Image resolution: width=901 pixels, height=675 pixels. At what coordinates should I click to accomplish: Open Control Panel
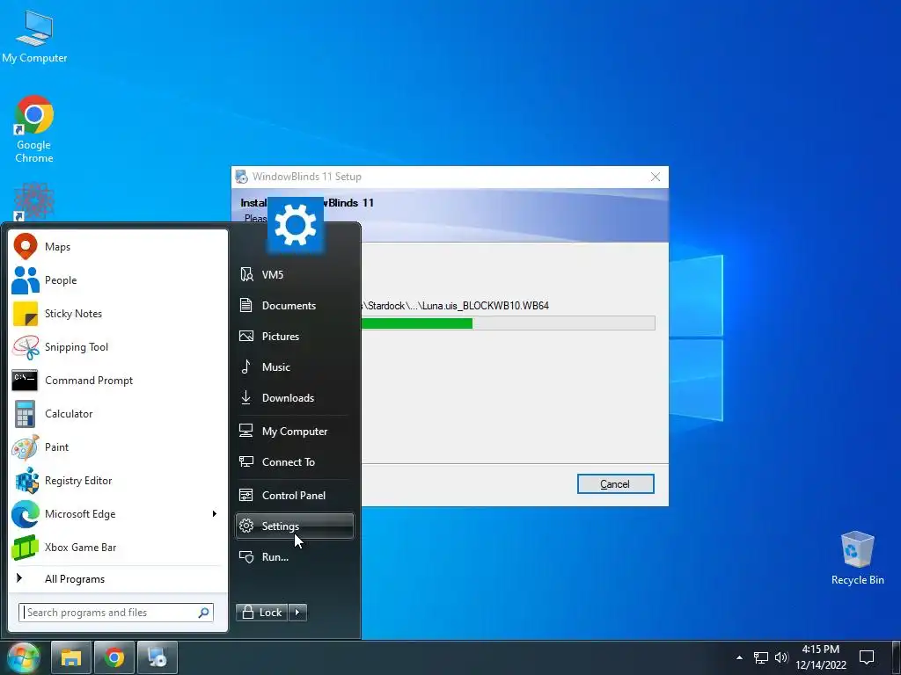pyautogui.click(x=294, y=496)
